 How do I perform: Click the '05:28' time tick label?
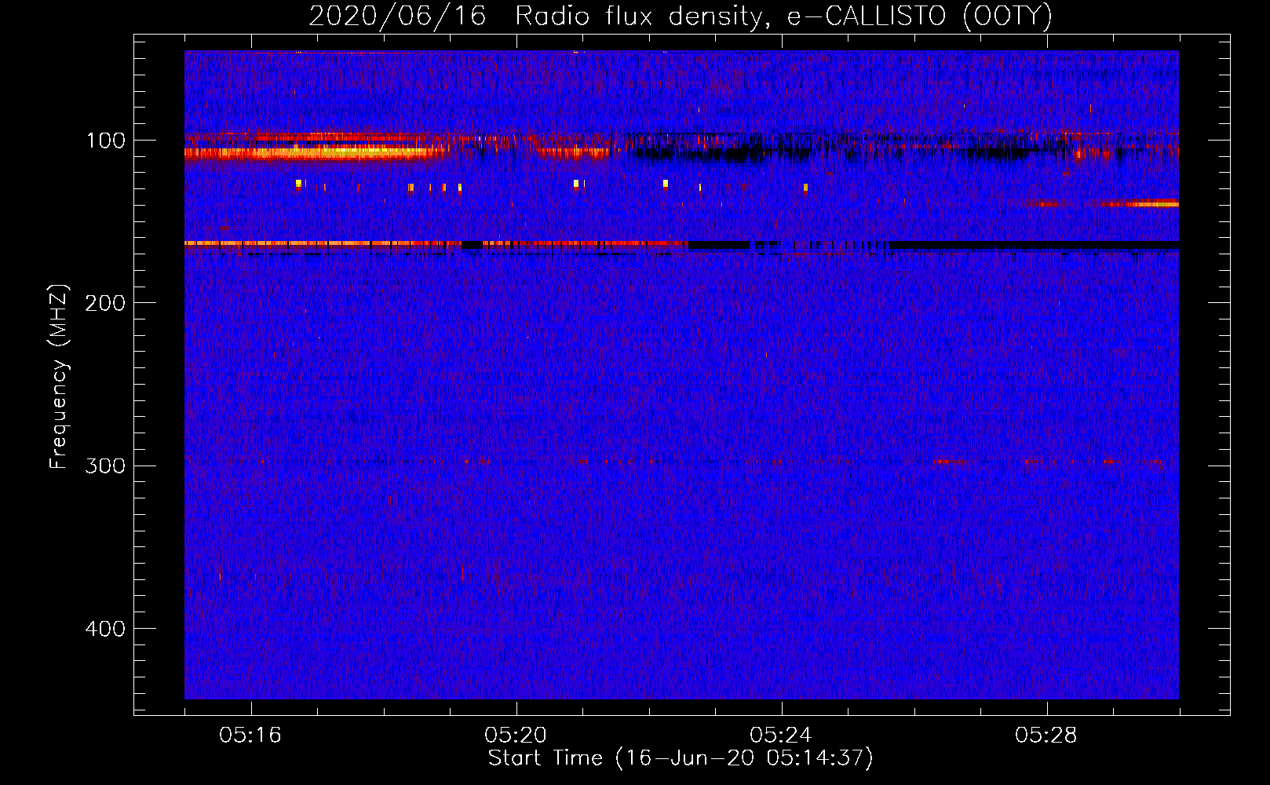point(1046,736)
